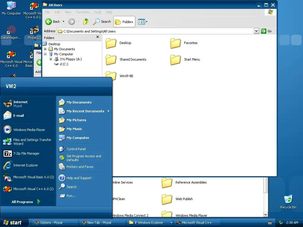This screenshot has height=227, width=303.
Task: Select Microsoft Visual C++ 6.0 desktop shortcut
Action: click(x=11, y=59)
